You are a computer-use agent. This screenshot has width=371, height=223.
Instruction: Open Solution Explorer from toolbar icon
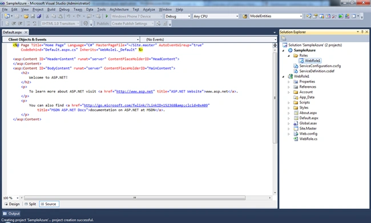click(x=309, y=17)
